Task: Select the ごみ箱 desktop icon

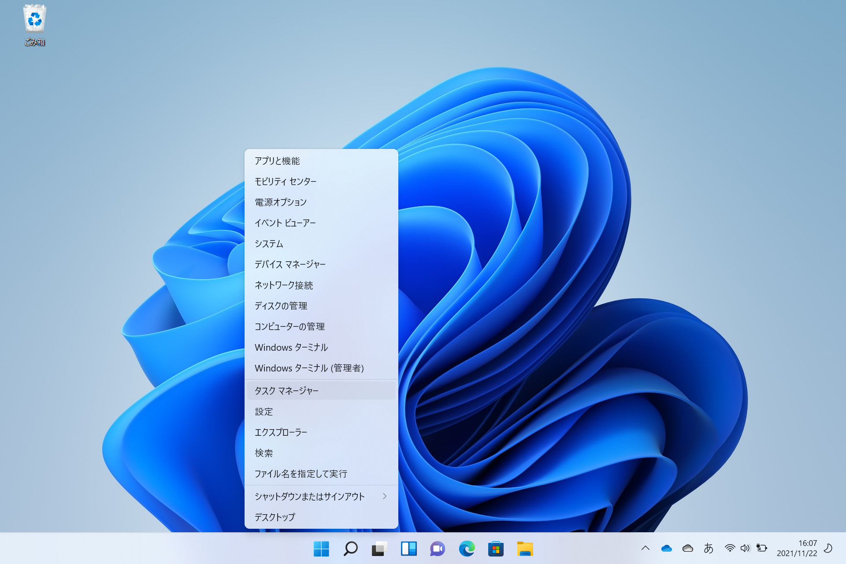Action: (x=35, y=25)
